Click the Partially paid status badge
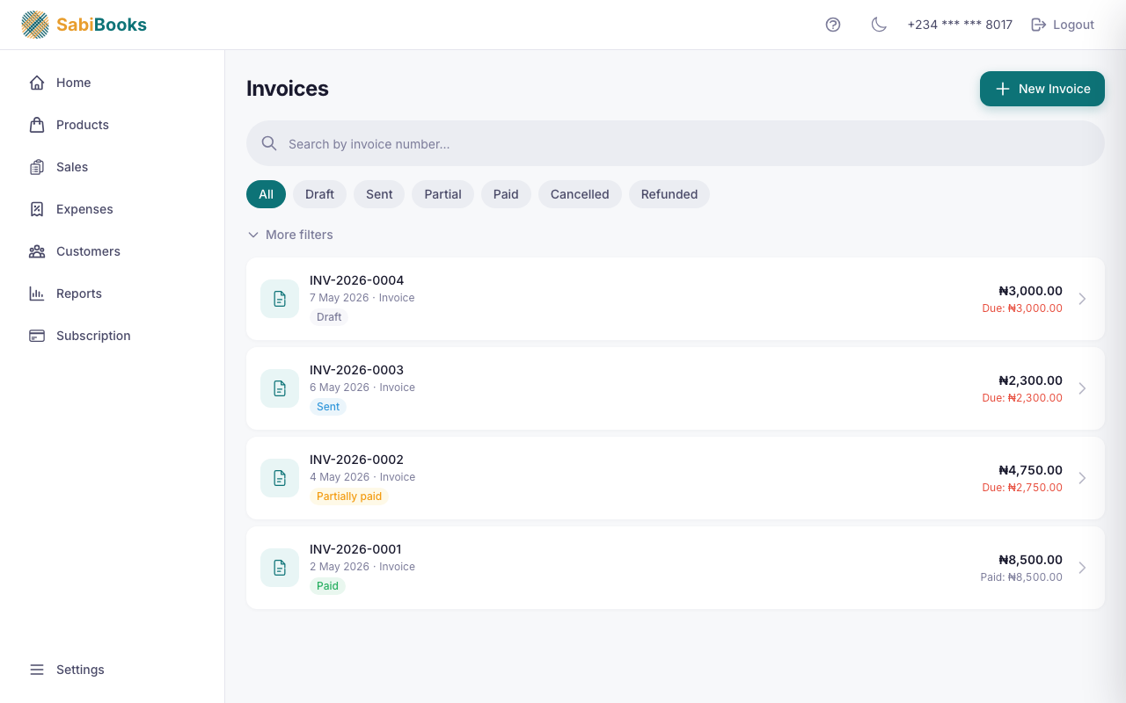This screenshot has width=1126, height=703. pos(349,496)
